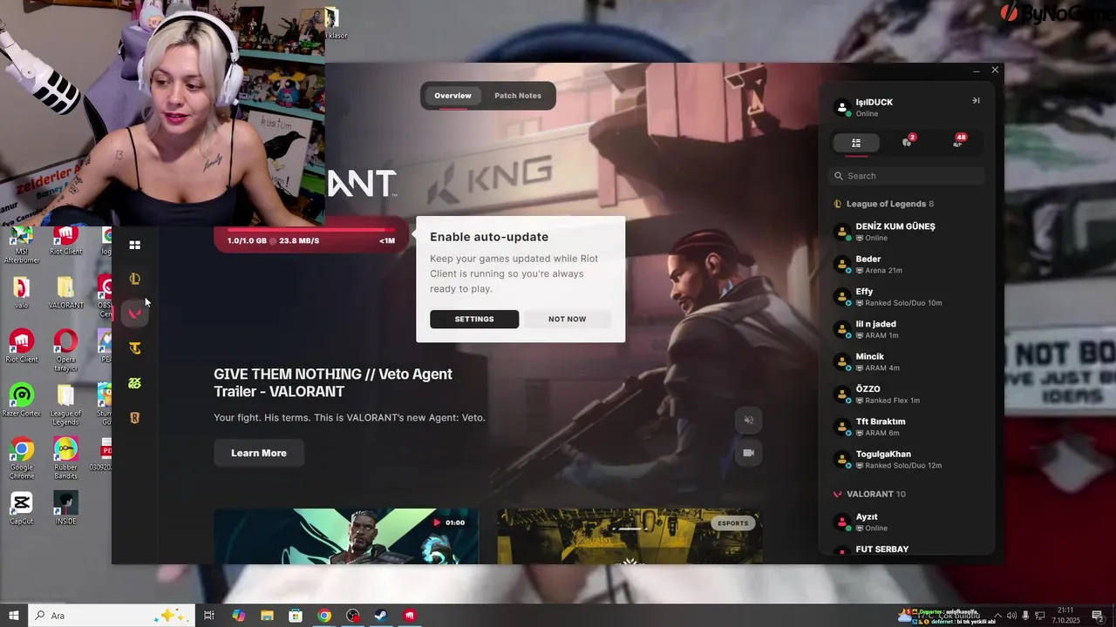Select Rubber Bandits desktop icon

coord(65,459)
